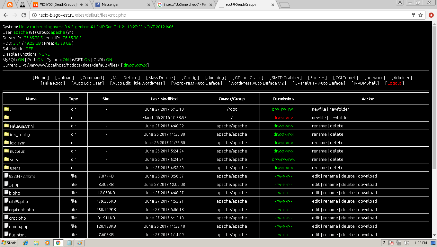Click the back navigation arrow
Image resolution: width=437 pixels, height=247 pixels.
point(5,15)
